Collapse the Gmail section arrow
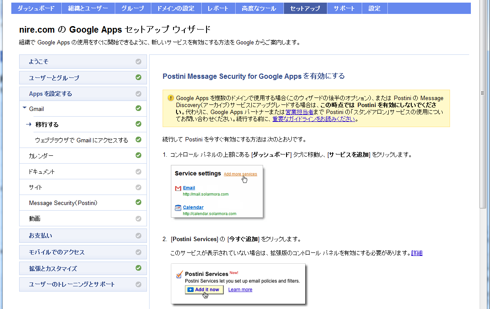This screenshot has width=490, height=309. [x=24, y=108]
